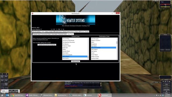This screenshot has width=172, height=97.
Task: Select The Warrens in Current Zone list
Action: pos(75,44)
